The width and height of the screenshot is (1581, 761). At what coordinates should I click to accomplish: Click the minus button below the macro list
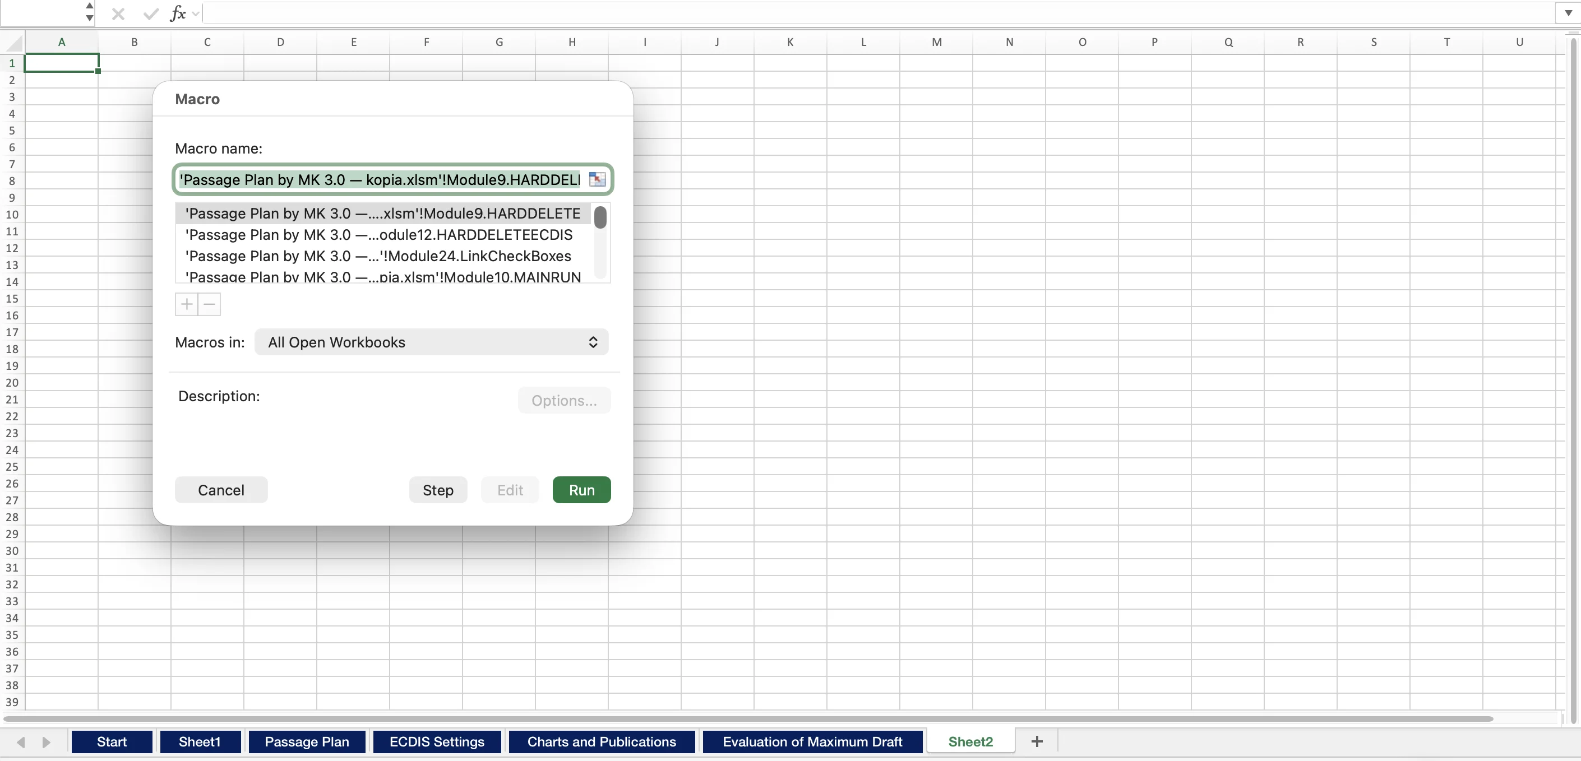[209, 304]
